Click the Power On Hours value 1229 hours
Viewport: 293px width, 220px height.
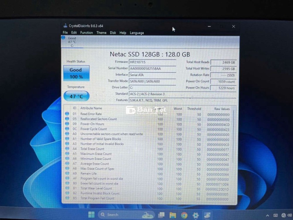(223, 88)
